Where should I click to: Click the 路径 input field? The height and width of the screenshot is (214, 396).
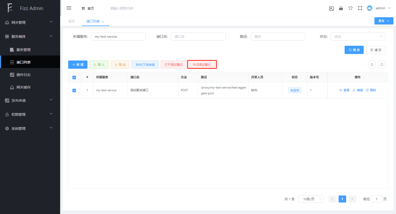click(278, 36)
